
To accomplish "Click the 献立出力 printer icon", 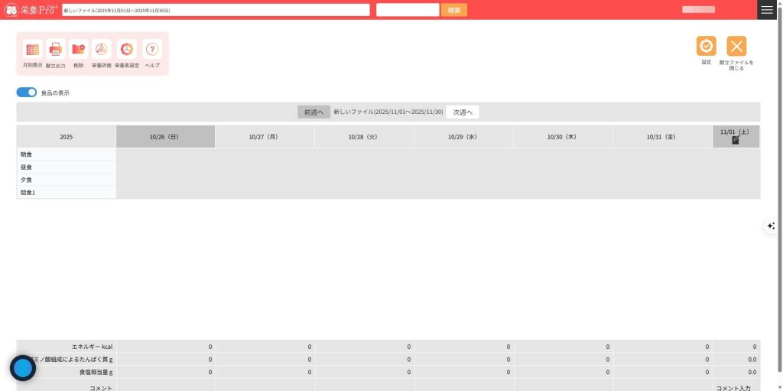I will (56, 50).
